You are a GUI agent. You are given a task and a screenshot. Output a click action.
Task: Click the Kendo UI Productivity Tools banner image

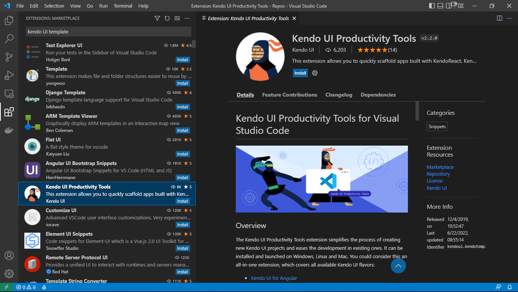click(x=322, y=179)
